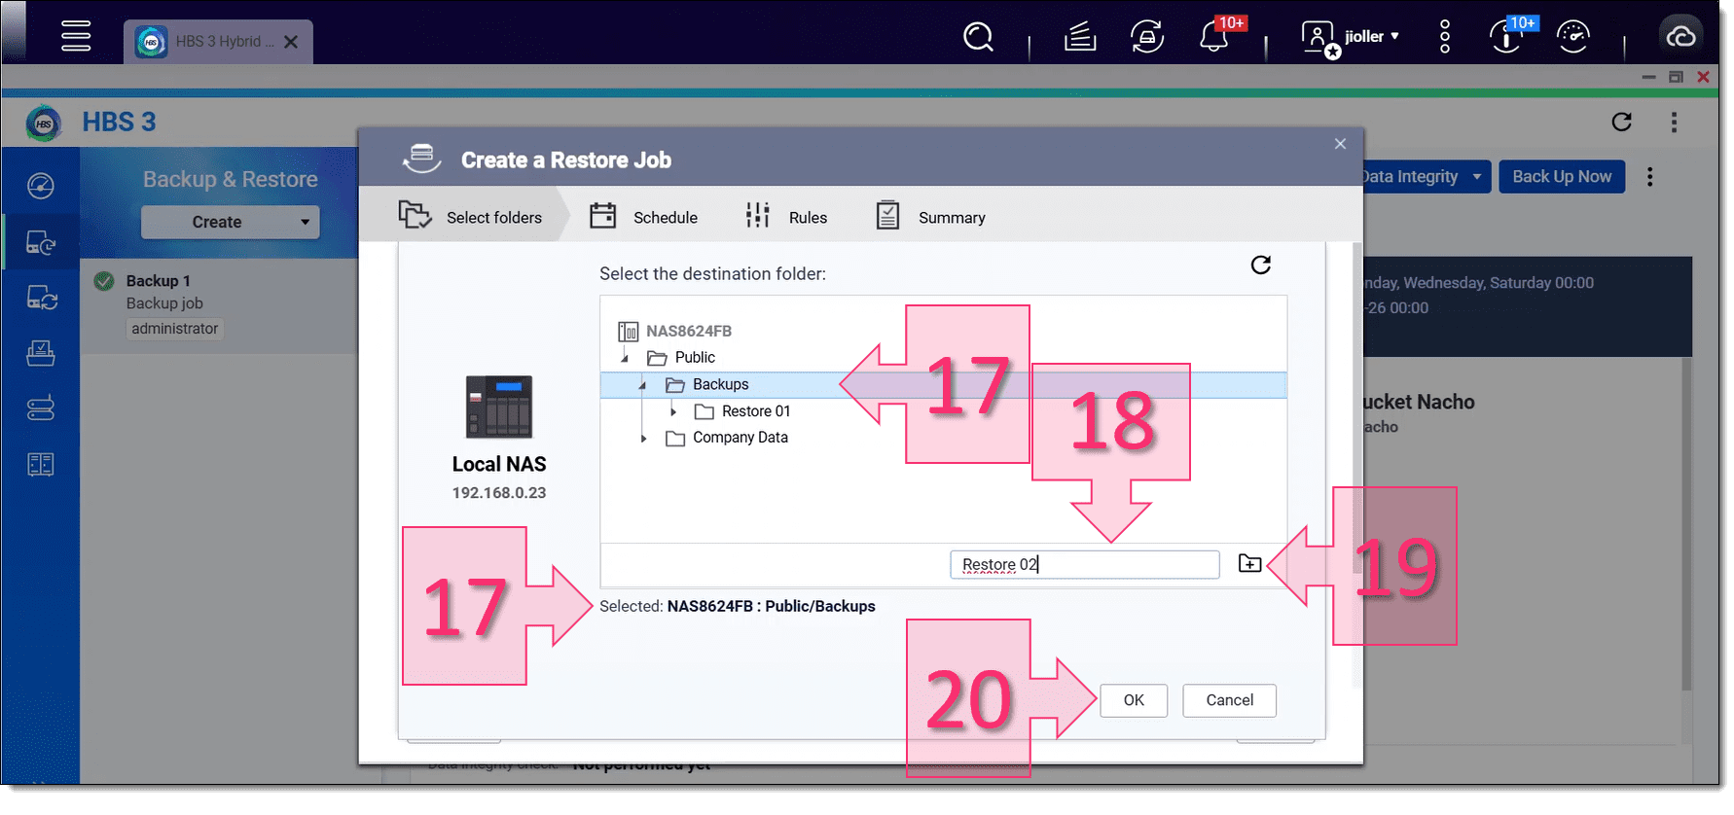Close the HBS 3 Hybrid taskbar tab
Image resolution: width=1734 pixels, height=815 pixels.
pos(291,42)
